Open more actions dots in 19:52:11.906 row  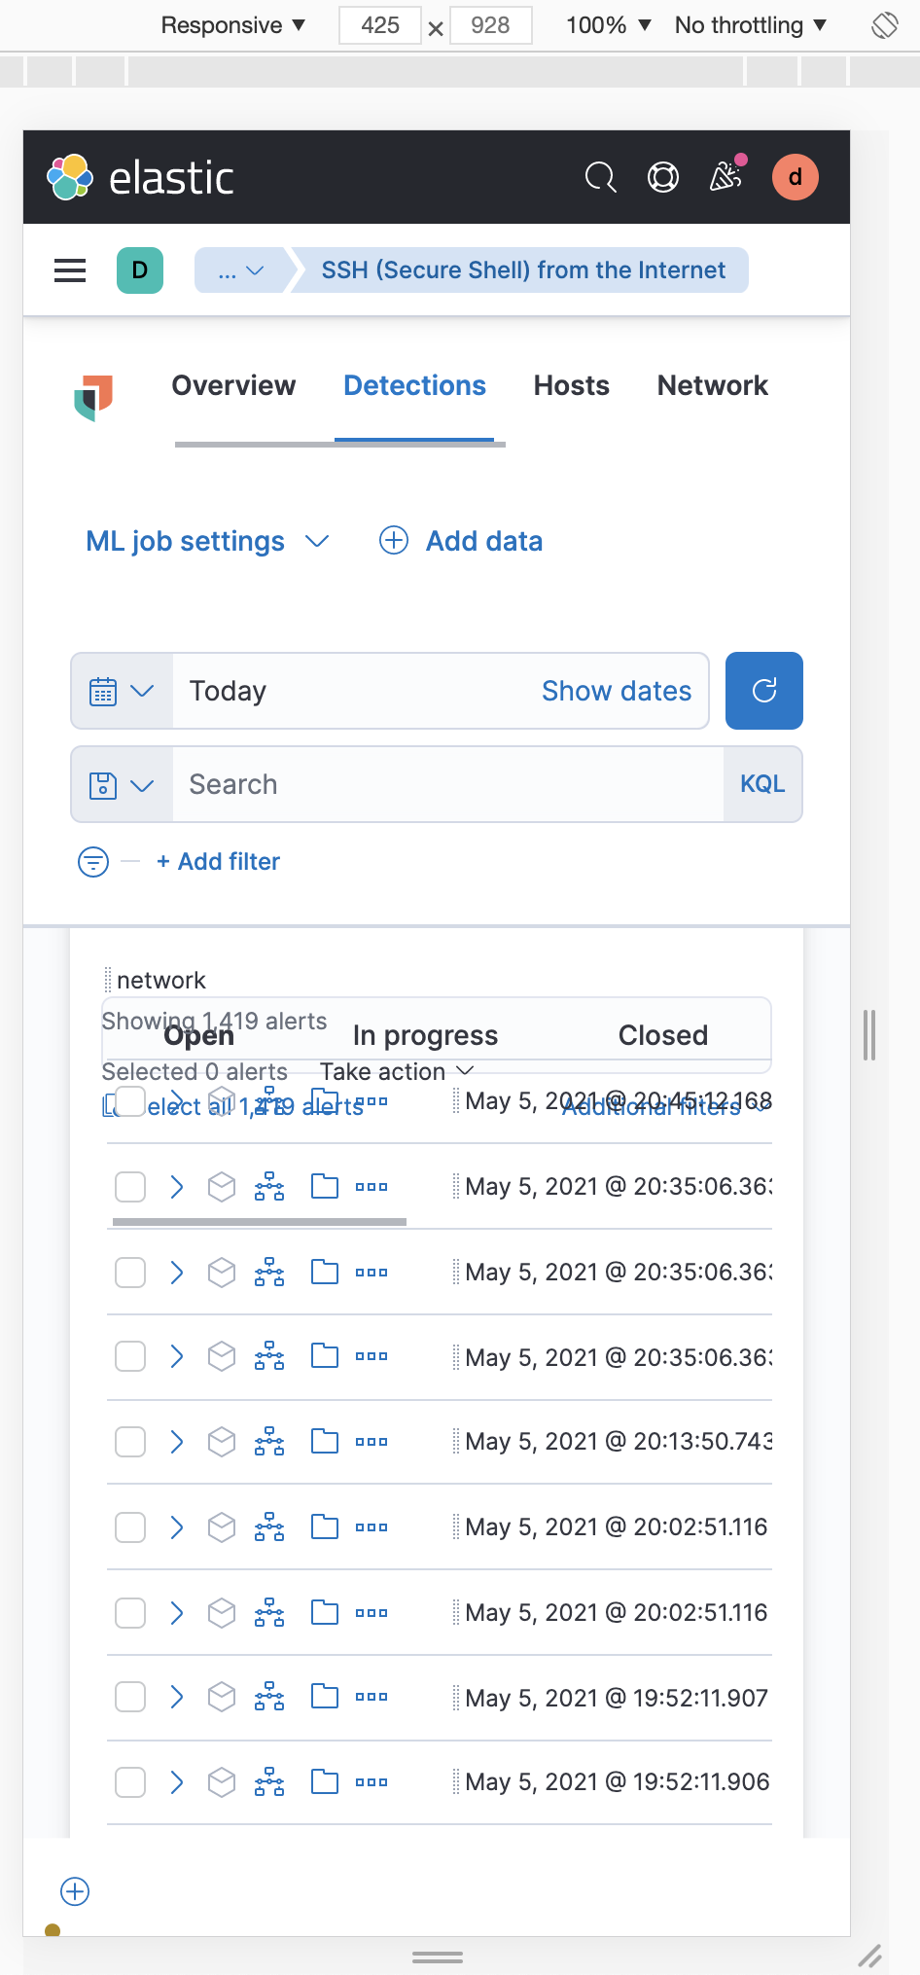coord(372,1782)
